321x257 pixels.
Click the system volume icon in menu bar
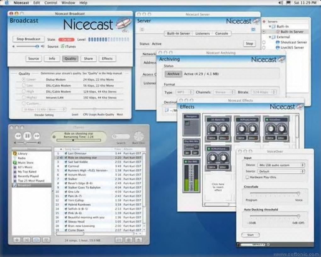(x=281, y=3)
